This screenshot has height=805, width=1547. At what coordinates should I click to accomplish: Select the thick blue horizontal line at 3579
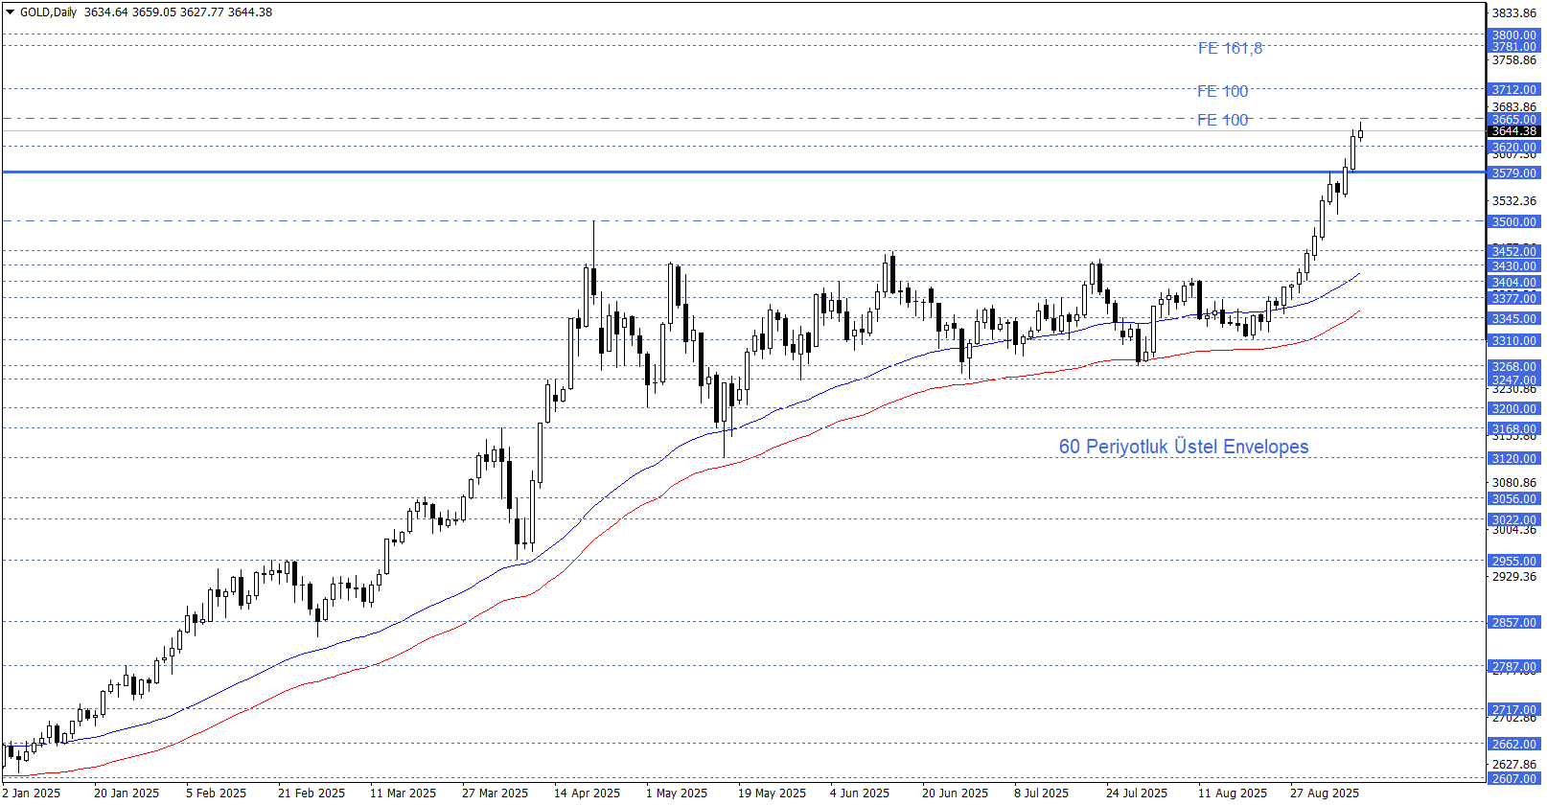point(743,172)
